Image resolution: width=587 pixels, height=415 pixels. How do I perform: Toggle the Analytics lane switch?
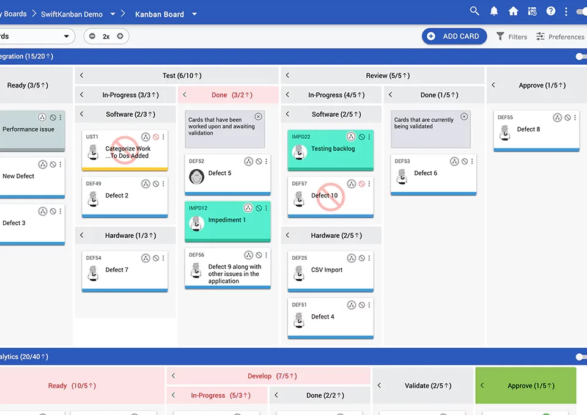click(581, 356)
